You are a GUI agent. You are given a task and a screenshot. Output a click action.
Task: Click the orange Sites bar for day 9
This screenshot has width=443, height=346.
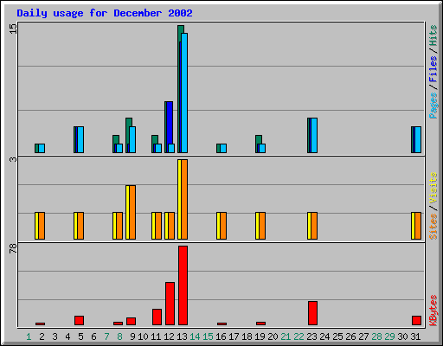(132, 212)
